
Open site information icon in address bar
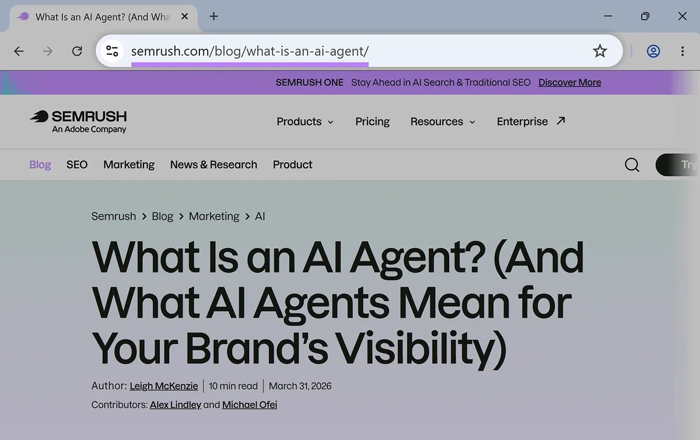(x=112, y=51)
